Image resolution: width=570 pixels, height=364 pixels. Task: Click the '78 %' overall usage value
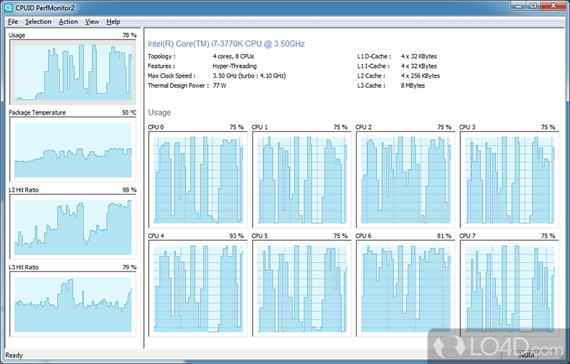pos(130,35)
